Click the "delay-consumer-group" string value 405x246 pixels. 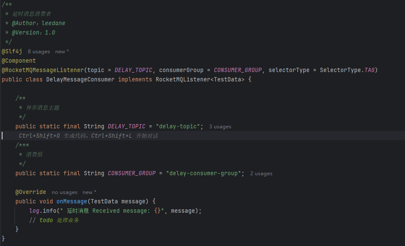205,174
